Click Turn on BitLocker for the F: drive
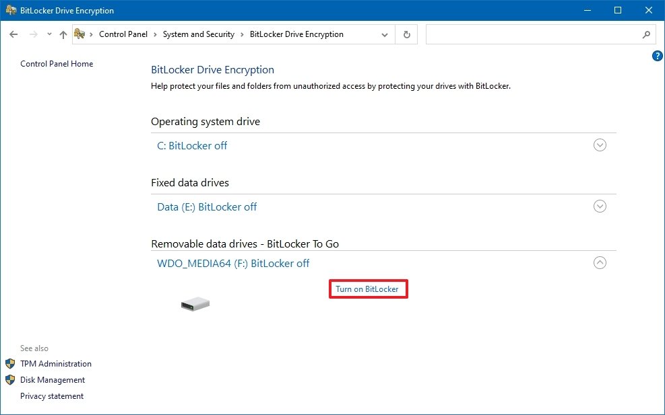 (x=368, y=289)
